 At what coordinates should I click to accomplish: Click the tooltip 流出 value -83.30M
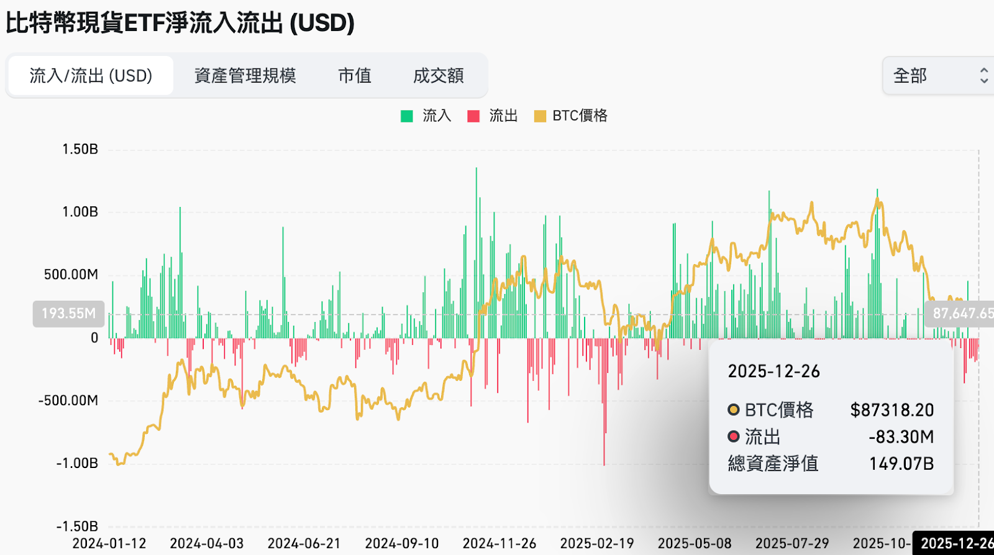(901, 437)
